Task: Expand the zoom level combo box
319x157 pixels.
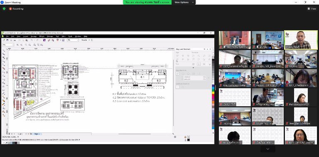Action: (x=73, y=40)
